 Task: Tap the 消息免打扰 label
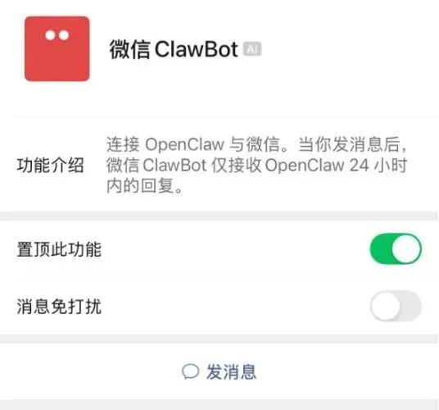(59, 307)
